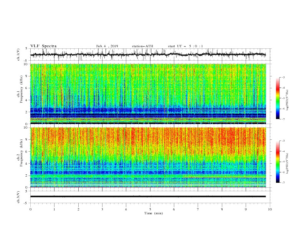Click the ch.1 voltage waveform trace
Screen dimensions: 304x235
148,55
